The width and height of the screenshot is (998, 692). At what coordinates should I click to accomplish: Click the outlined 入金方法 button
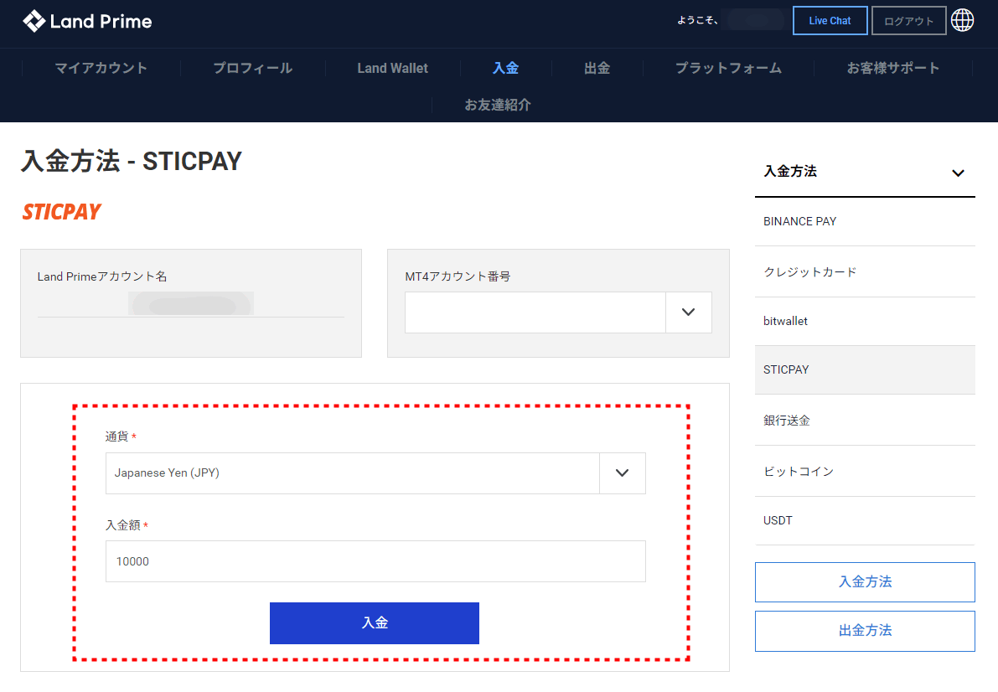[864, 582]
